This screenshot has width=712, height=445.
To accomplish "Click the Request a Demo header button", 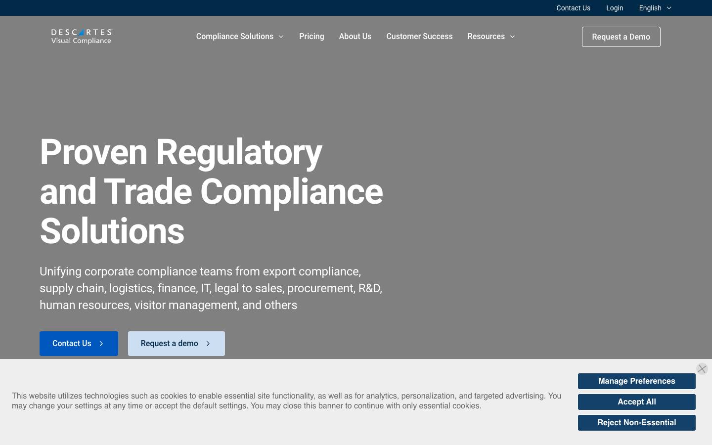I will tap(621, 37).
